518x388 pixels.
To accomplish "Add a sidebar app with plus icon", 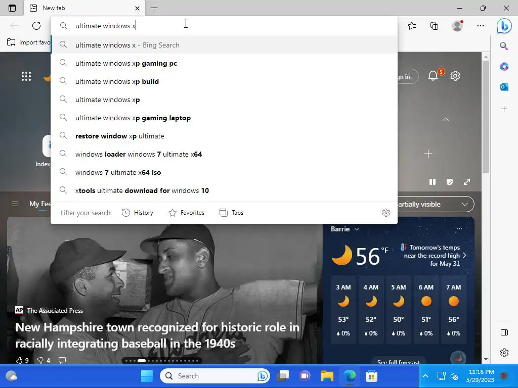I will [x=504, y=109].
